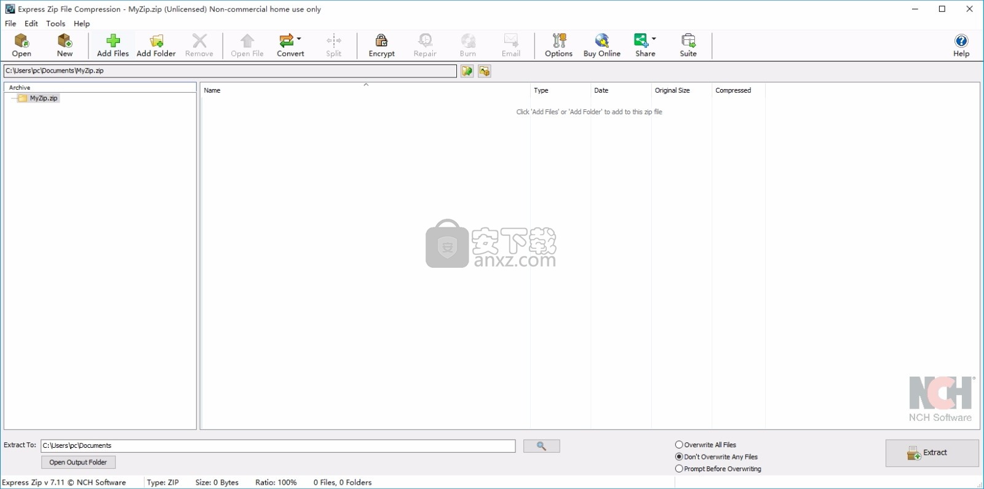Click the Split toolbar icon

[x=334, y=45]
